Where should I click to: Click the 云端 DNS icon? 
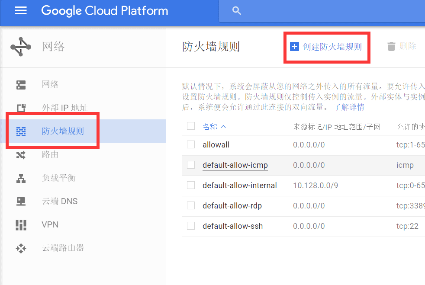pyautogui.click(x=21, y=202)
